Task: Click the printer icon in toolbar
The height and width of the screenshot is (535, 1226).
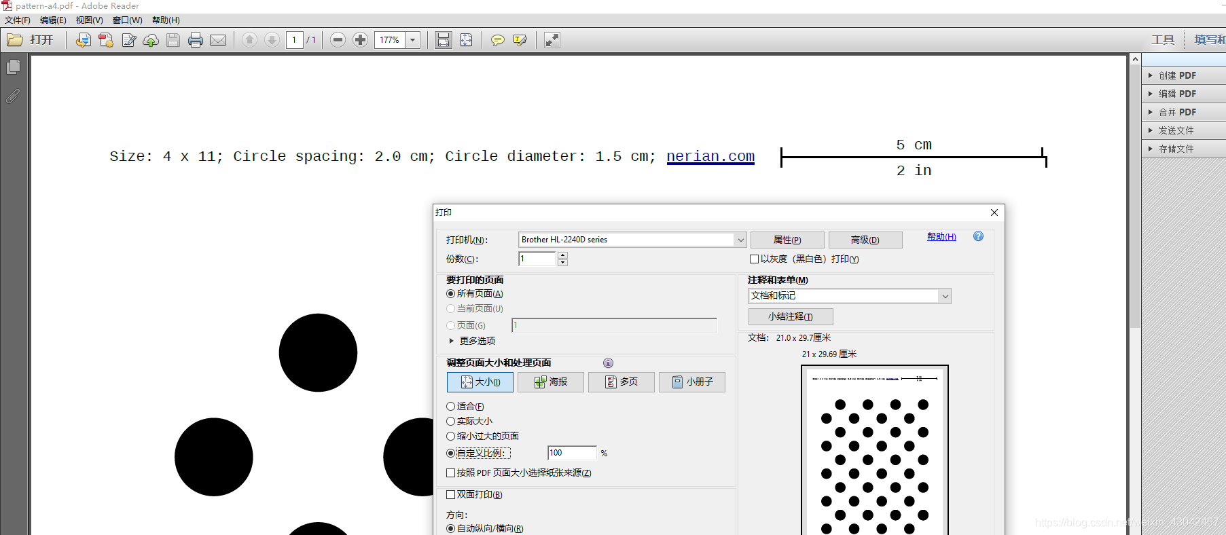Action: [x=196, y=40]
